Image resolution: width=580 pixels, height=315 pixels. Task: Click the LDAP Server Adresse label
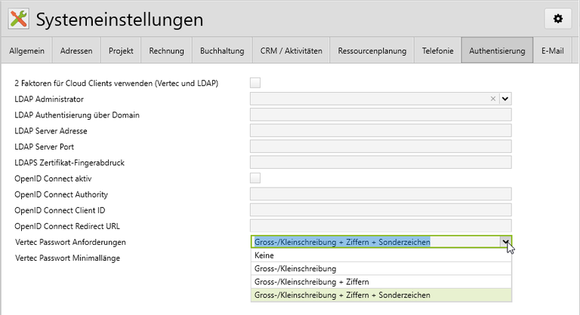point(51,130)
